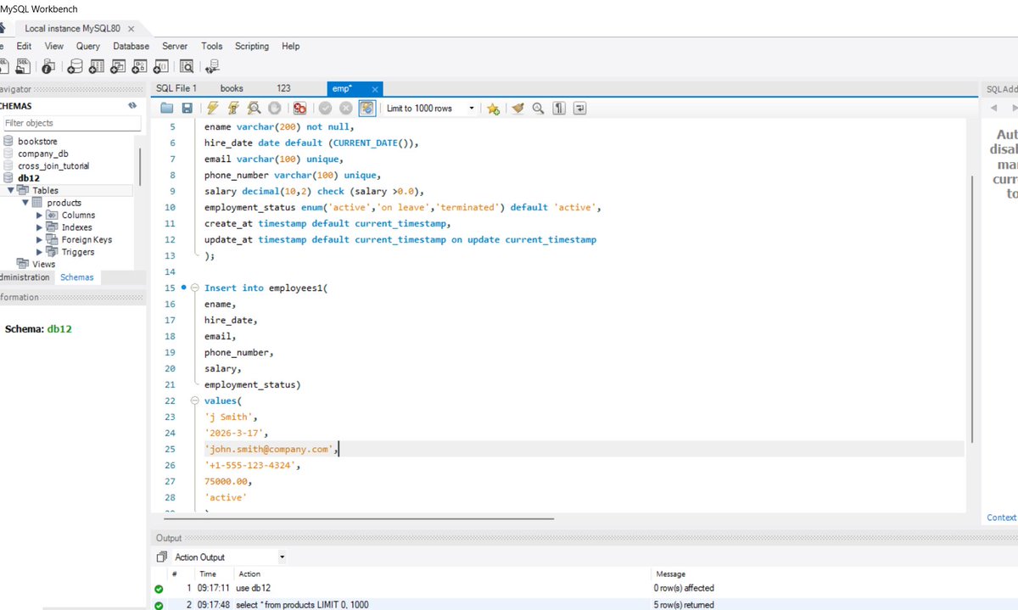
Task: Switch to the Administration navigator tab
Action: (25, 277)
